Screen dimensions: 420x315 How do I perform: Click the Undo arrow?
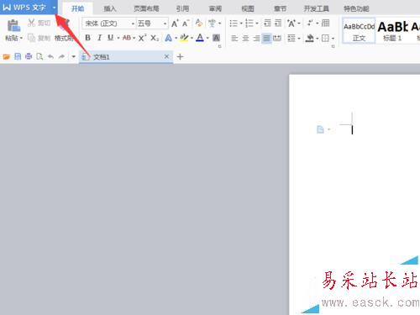(x=50, y=57)
